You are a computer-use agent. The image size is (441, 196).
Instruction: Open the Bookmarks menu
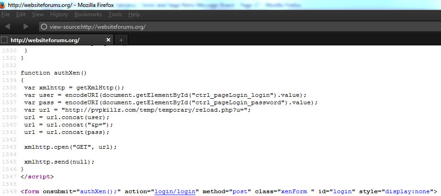click(x=88, y=14)
